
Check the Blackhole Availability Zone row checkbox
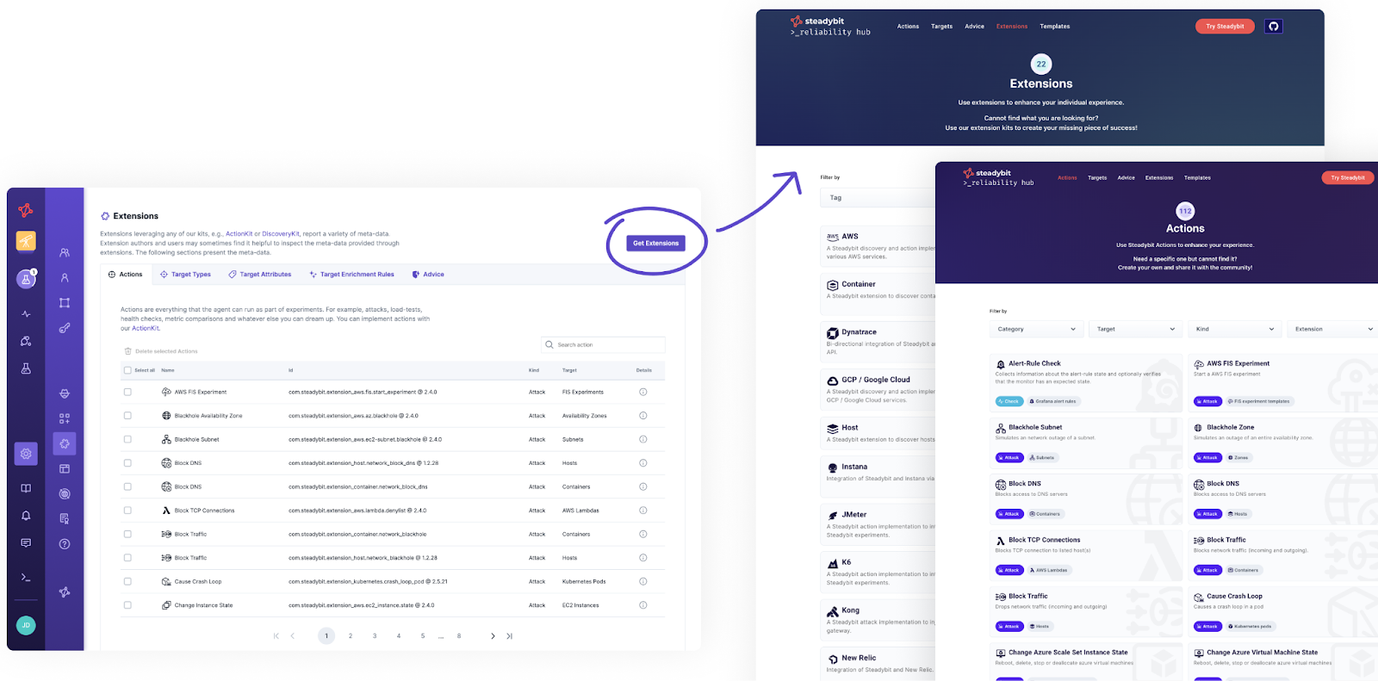coord(127,416)
